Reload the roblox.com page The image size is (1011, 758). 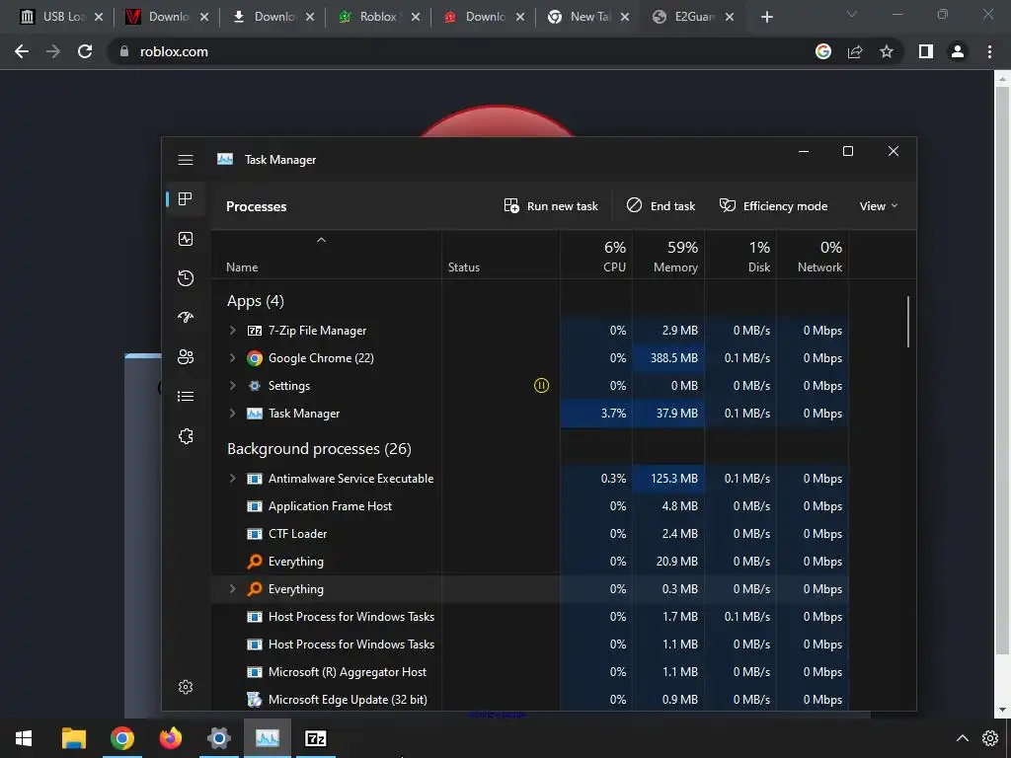point(85,51)
